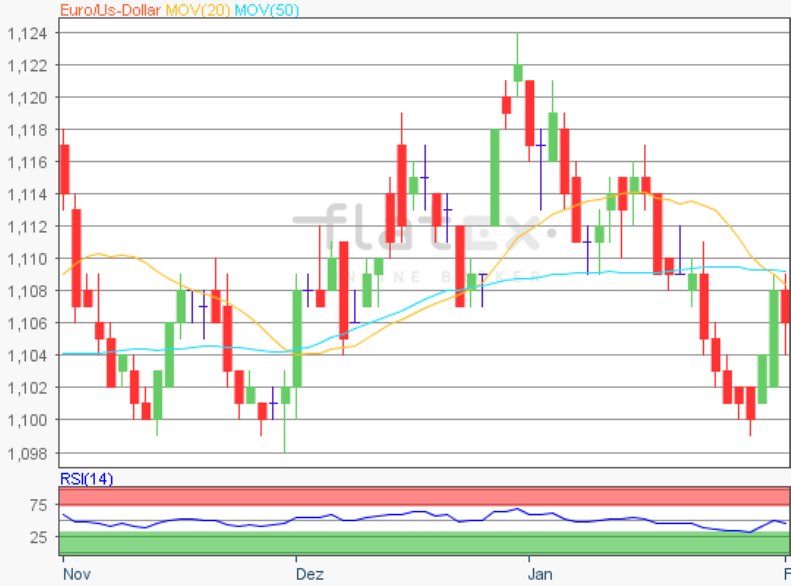
Task: Click the Jan label on time axis
Action: [x=541, y=573]
